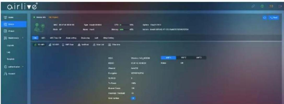Image resolution: width=284 pixels, height=104 pixels.
Task: Click the device Type value
Action: 95,25
